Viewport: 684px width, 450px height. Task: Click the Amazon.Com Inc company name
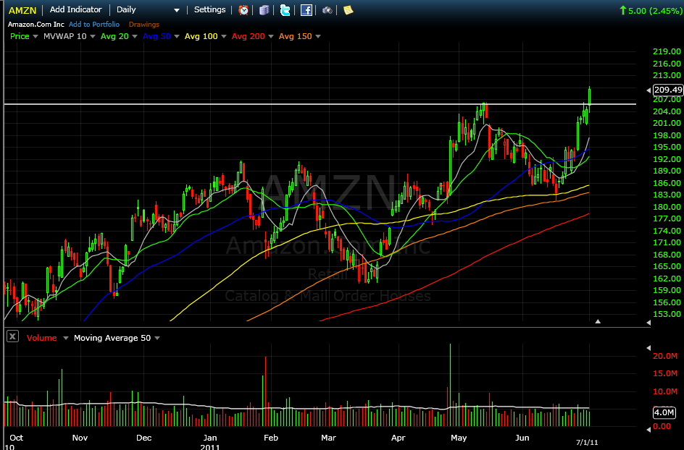point(36,25)
